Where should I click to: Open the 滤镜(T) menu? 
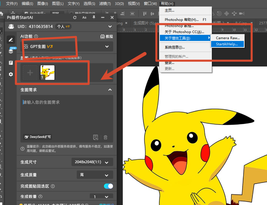[105, 3]
